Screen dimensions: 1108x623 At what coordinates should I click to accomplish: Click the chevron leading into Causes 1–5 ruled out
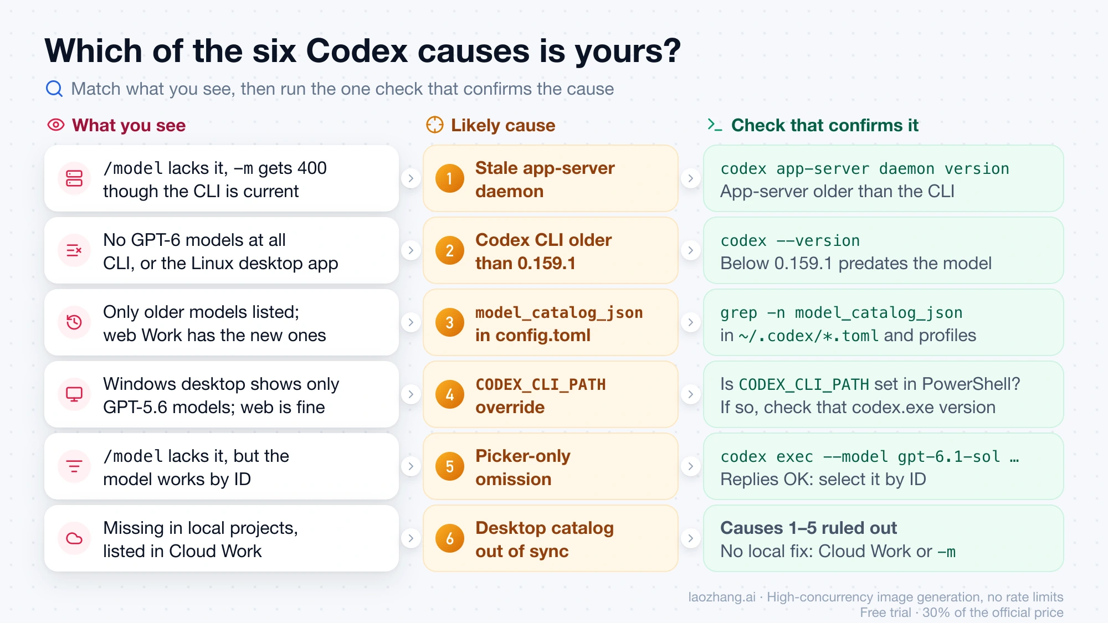coord(690,538)
